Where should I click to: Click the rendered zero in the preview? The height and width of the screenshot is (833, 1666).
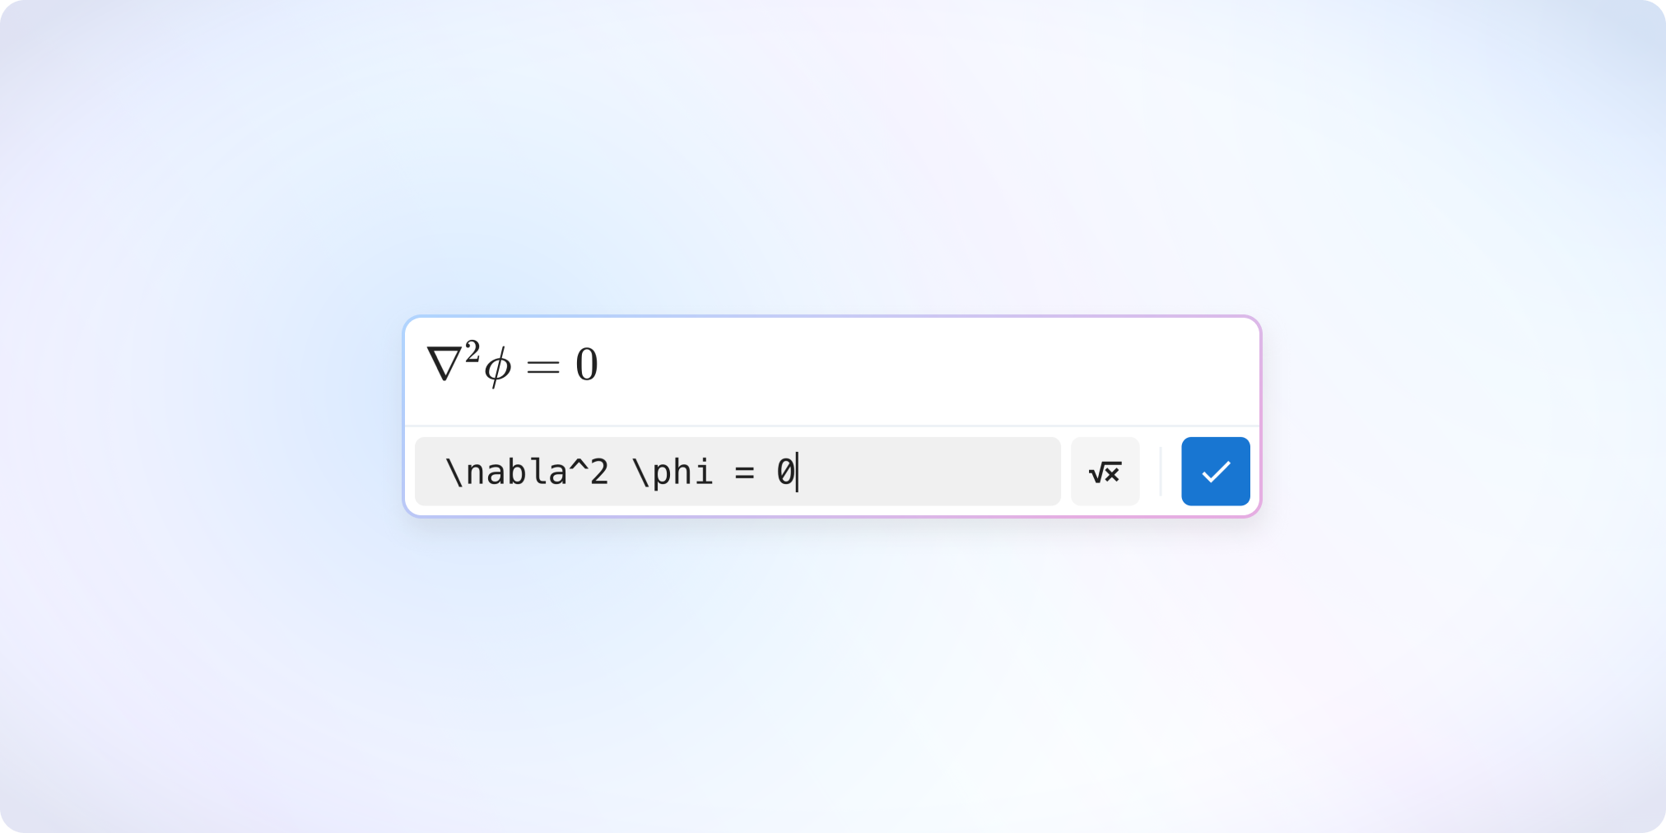[586, 365]
